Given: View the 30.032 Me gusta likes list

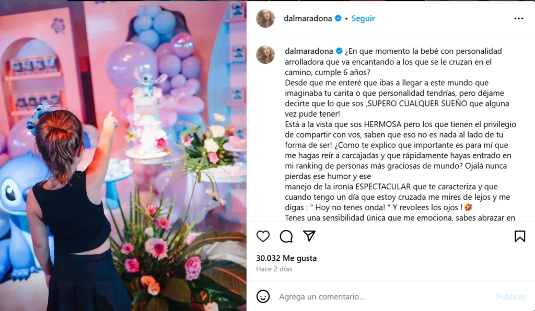Looking at the screenshot, I should (286, 258).
